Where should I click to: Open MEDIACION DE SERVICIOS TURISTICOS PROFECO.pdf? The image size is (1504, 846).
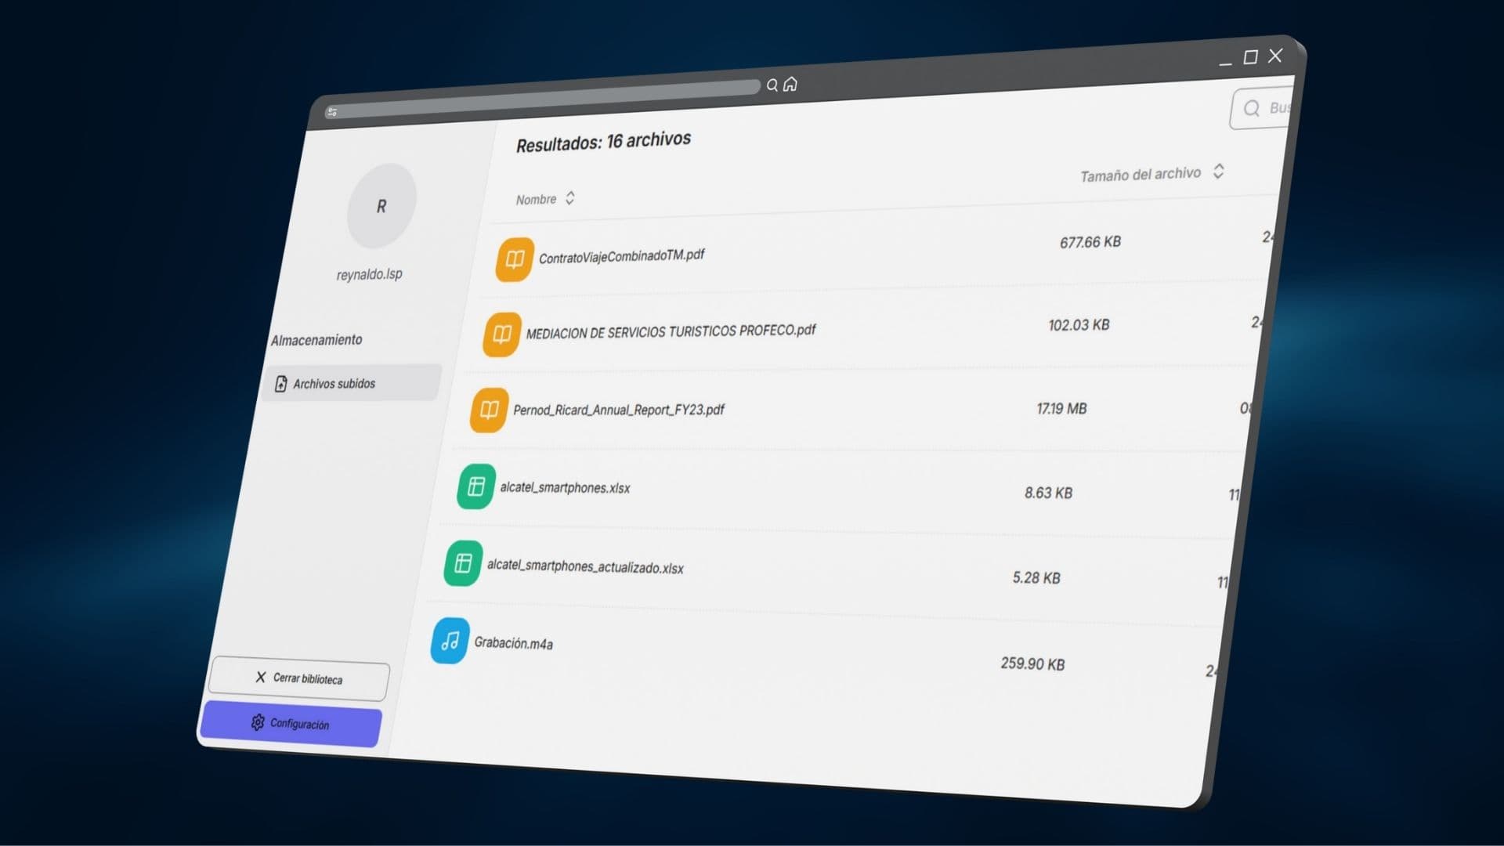(671, 331)
